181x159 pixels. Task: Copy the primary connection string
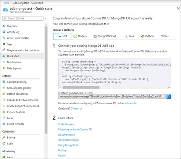pyautogui.click(x=169, y=97)
